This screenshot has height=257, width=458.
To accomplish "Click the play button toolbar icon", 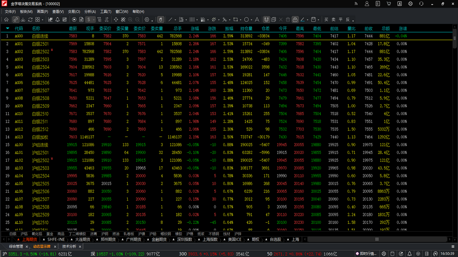I will 74,20.
